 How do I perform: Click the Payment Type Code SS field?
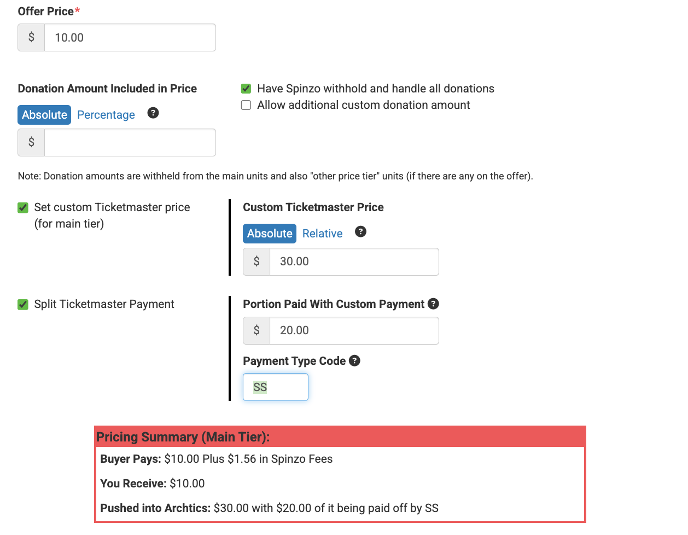tap(276, 387)
